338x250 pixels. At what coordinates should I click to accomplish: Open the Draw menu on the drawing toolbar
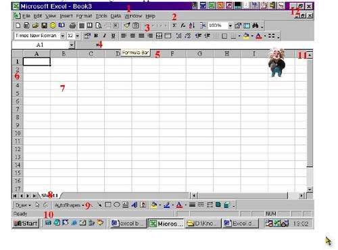click(23, 205)
